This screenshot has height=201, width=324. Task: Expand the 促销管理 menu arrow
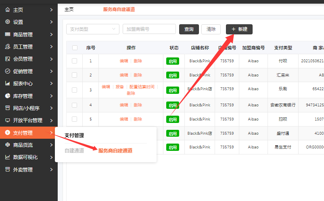pos(51,71)
